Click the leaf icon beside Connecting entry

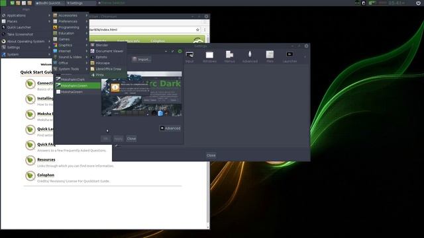point(30,84)
